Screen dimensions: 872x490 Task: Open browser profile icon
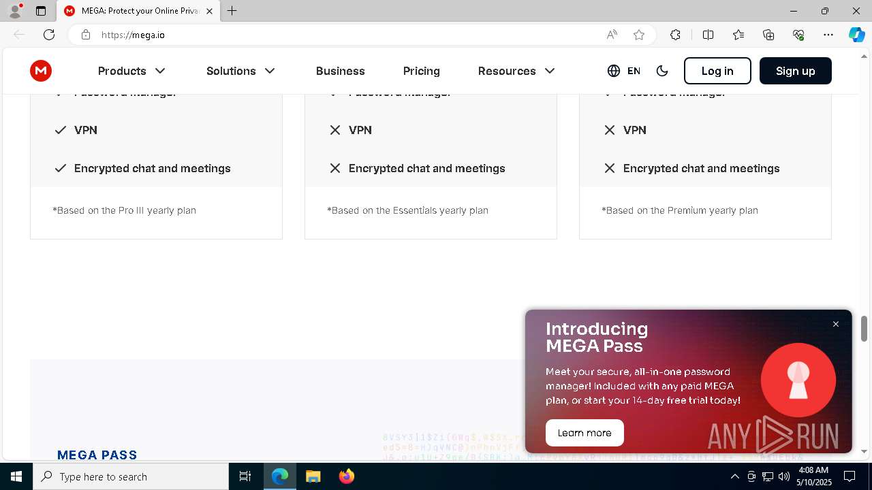15,11
